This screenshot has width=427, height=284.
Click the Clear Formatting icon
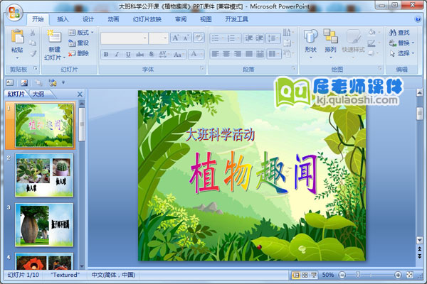199,38
